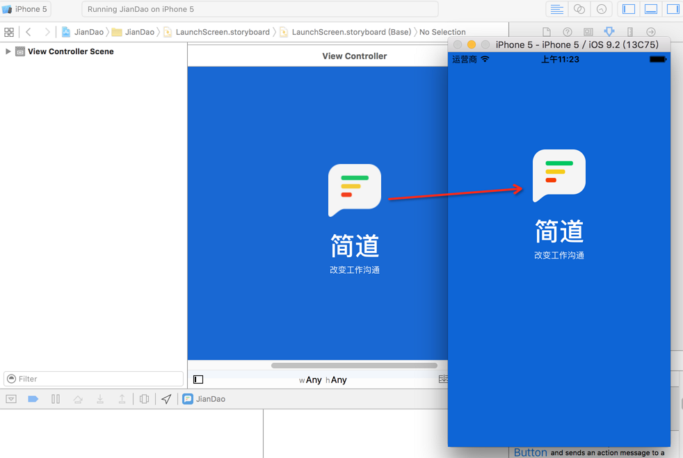The width and height of the screenshot is (683, 458).
Task: Click the simulator window title
Action: pos(577,44)
